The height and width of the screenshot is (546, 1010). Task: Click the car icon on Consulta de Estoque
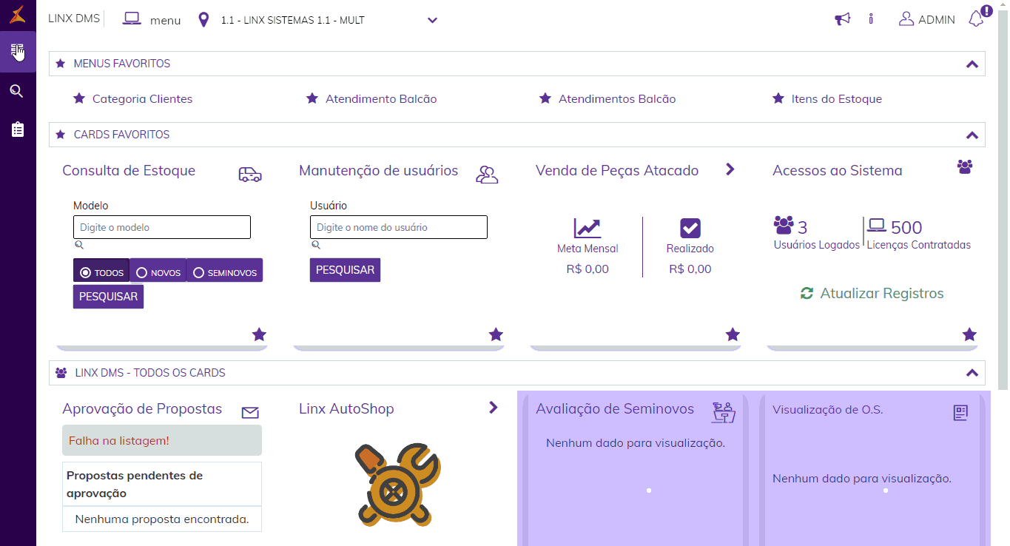[x=250, y=174]
